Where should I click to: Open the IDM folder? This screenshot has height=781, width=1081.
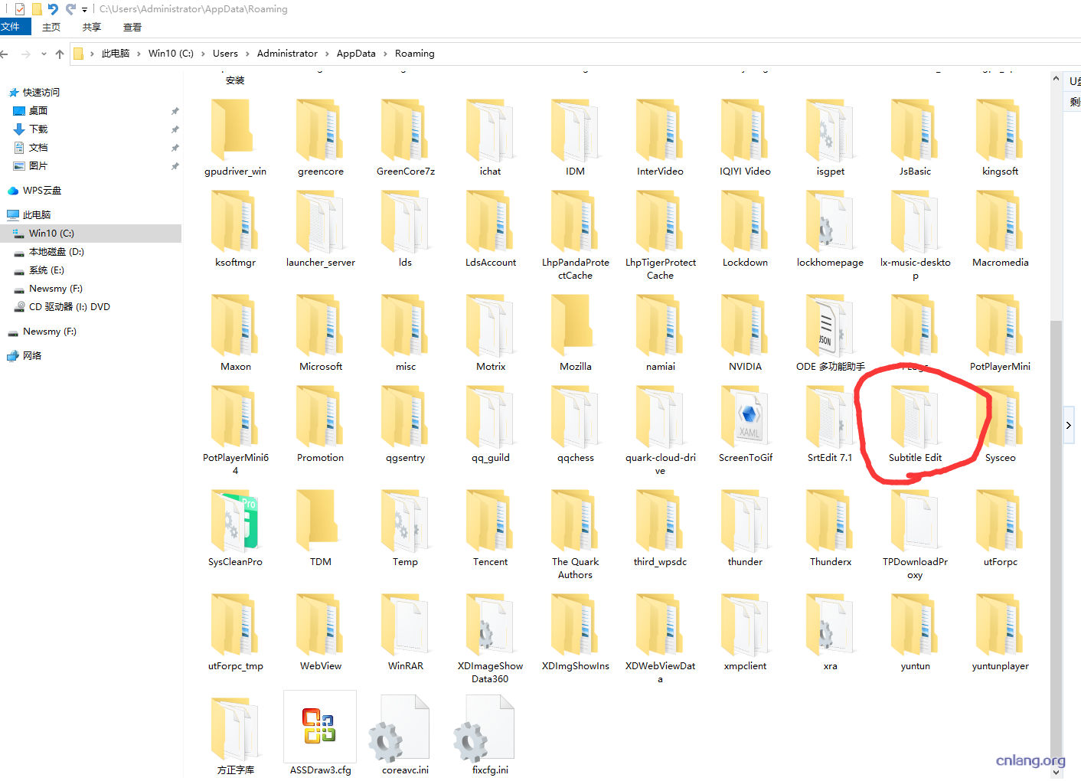pos(575,138)
